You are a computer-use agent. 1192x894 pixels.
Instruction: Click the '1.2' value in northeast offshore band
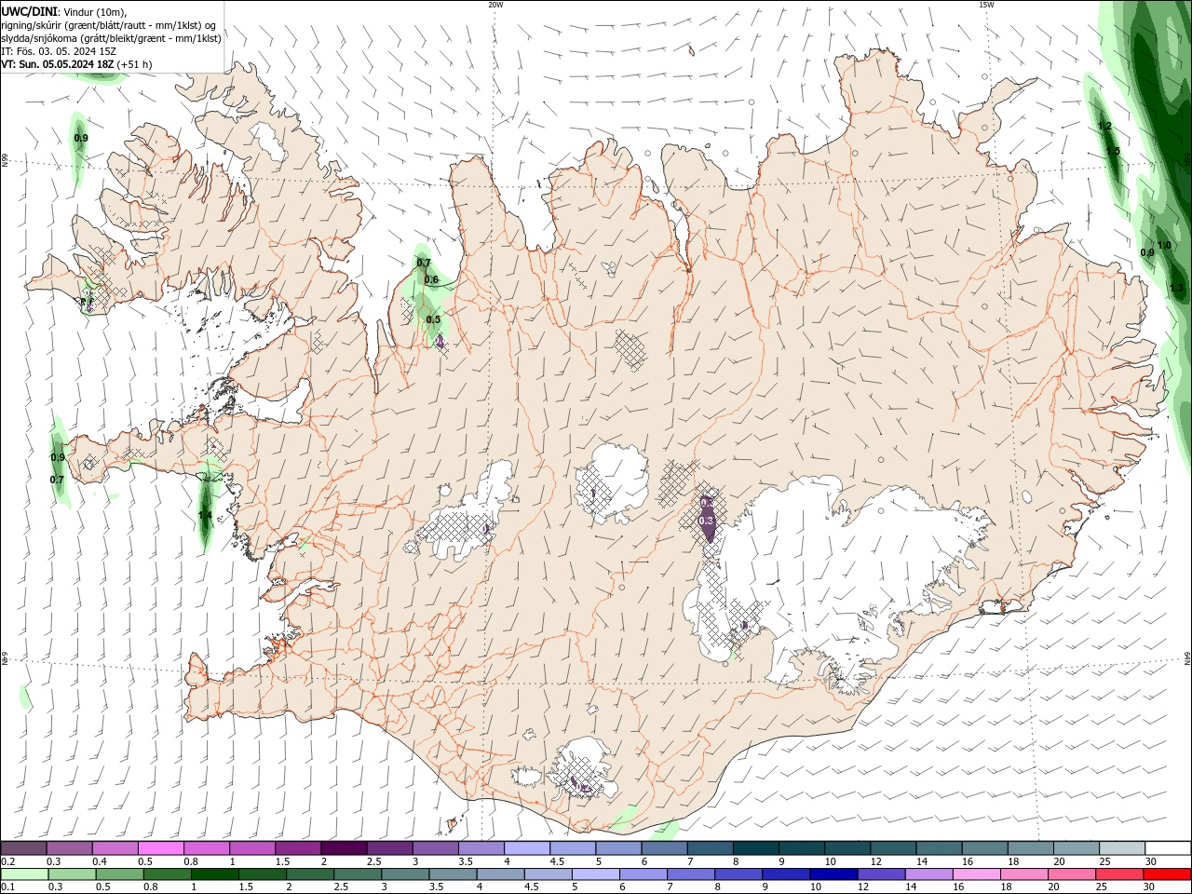(x=1105, y=126)
